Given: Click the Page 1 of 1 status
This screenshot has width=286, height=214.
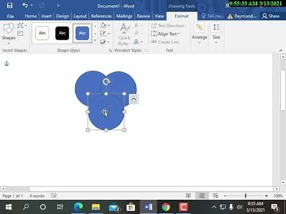Looking at the screenshot, I should pyautogui.click(x=13, y=196).
